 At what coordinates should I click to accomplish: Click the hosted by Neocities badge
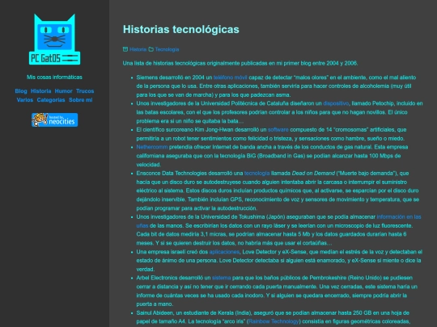[55, 119]
